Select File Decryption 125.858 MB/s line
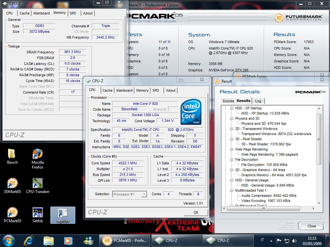 click(264, 165)
